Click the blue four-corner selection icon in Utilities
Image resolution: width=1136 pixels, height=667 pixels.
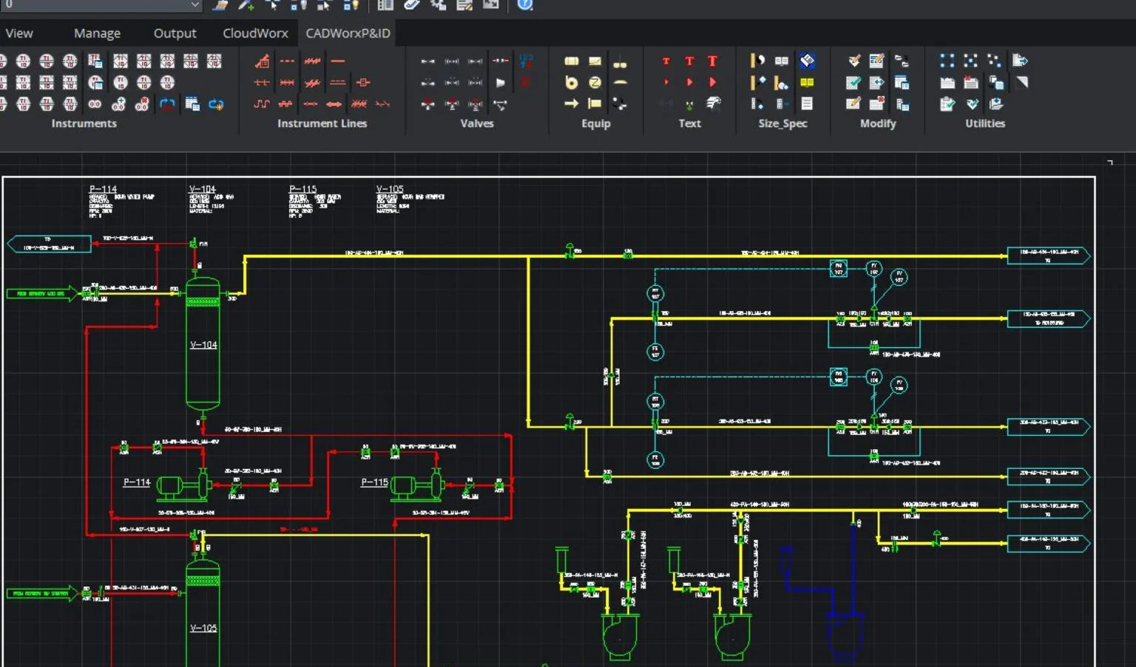[x=947, y=61]
